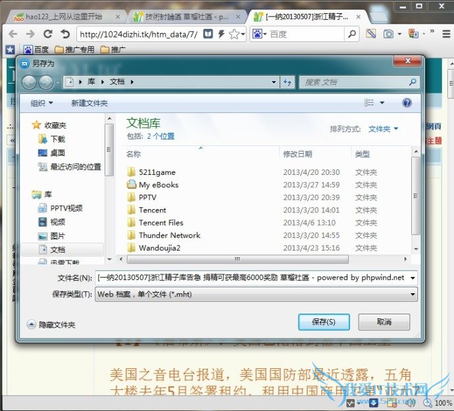This screenshot has height=411, width=454.
Task: Click the screenshot camera icon
Action: pos(388,34)
